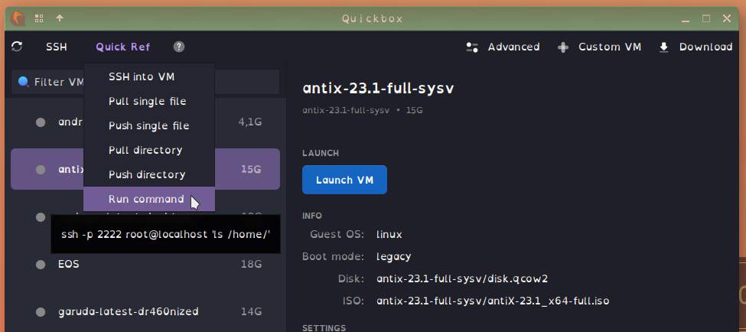
Task: Collapse the Quick Ref dropdown menu
Action: click(x=122, y=47)
